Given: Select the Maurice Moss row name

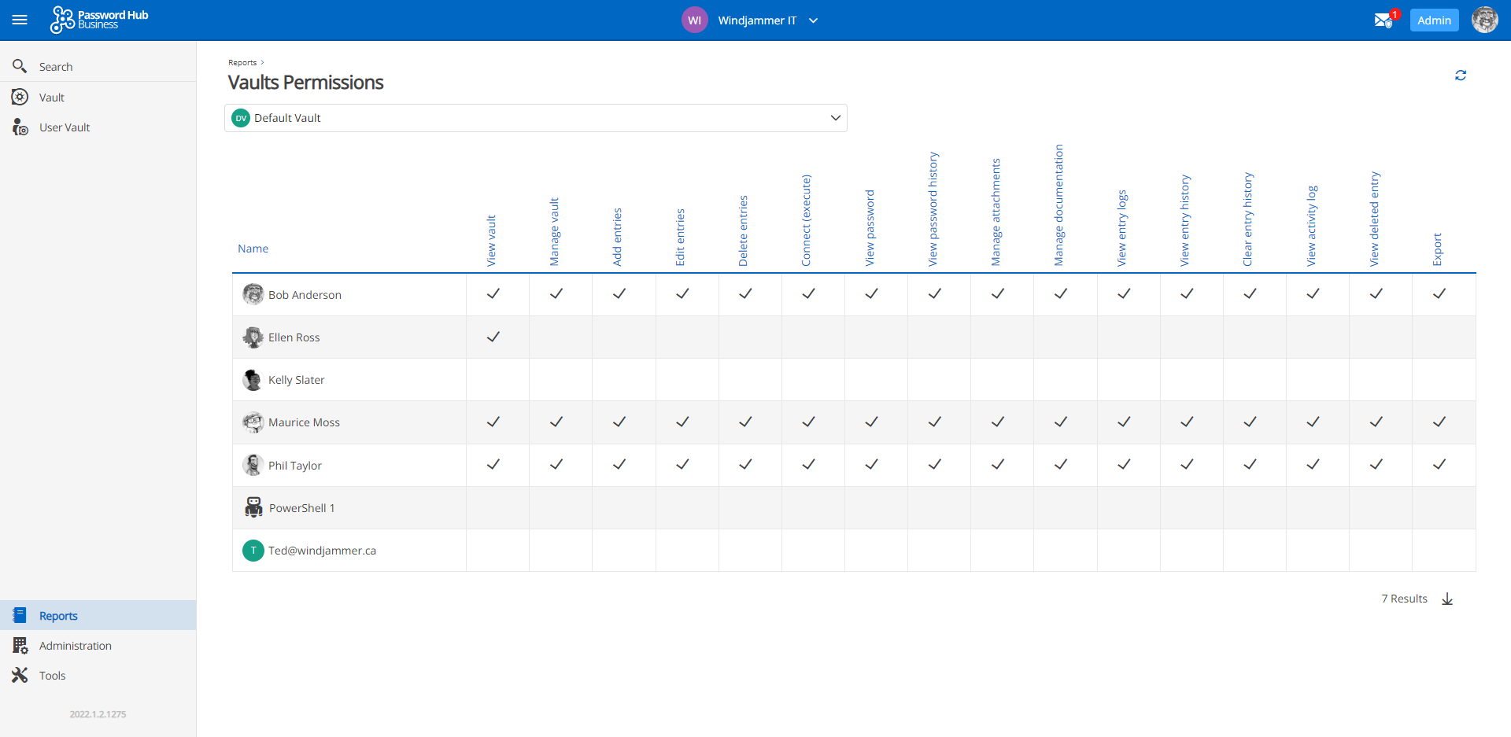Looking at the screenshot, I should [304, 422].
